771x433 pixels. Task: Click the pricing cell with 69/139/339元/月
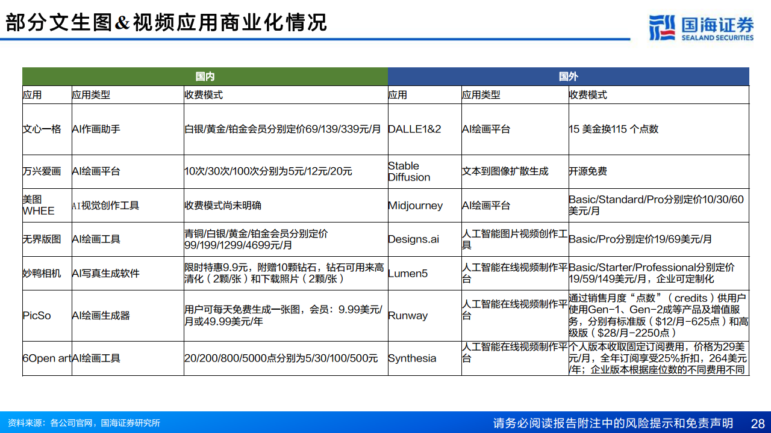coord(286,129)
